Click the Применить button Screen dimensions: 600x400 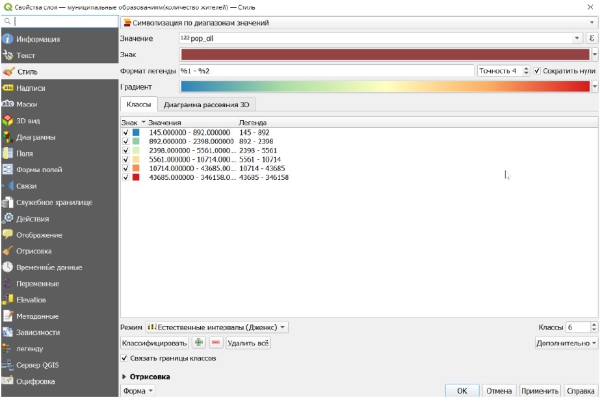pos(540,391)
